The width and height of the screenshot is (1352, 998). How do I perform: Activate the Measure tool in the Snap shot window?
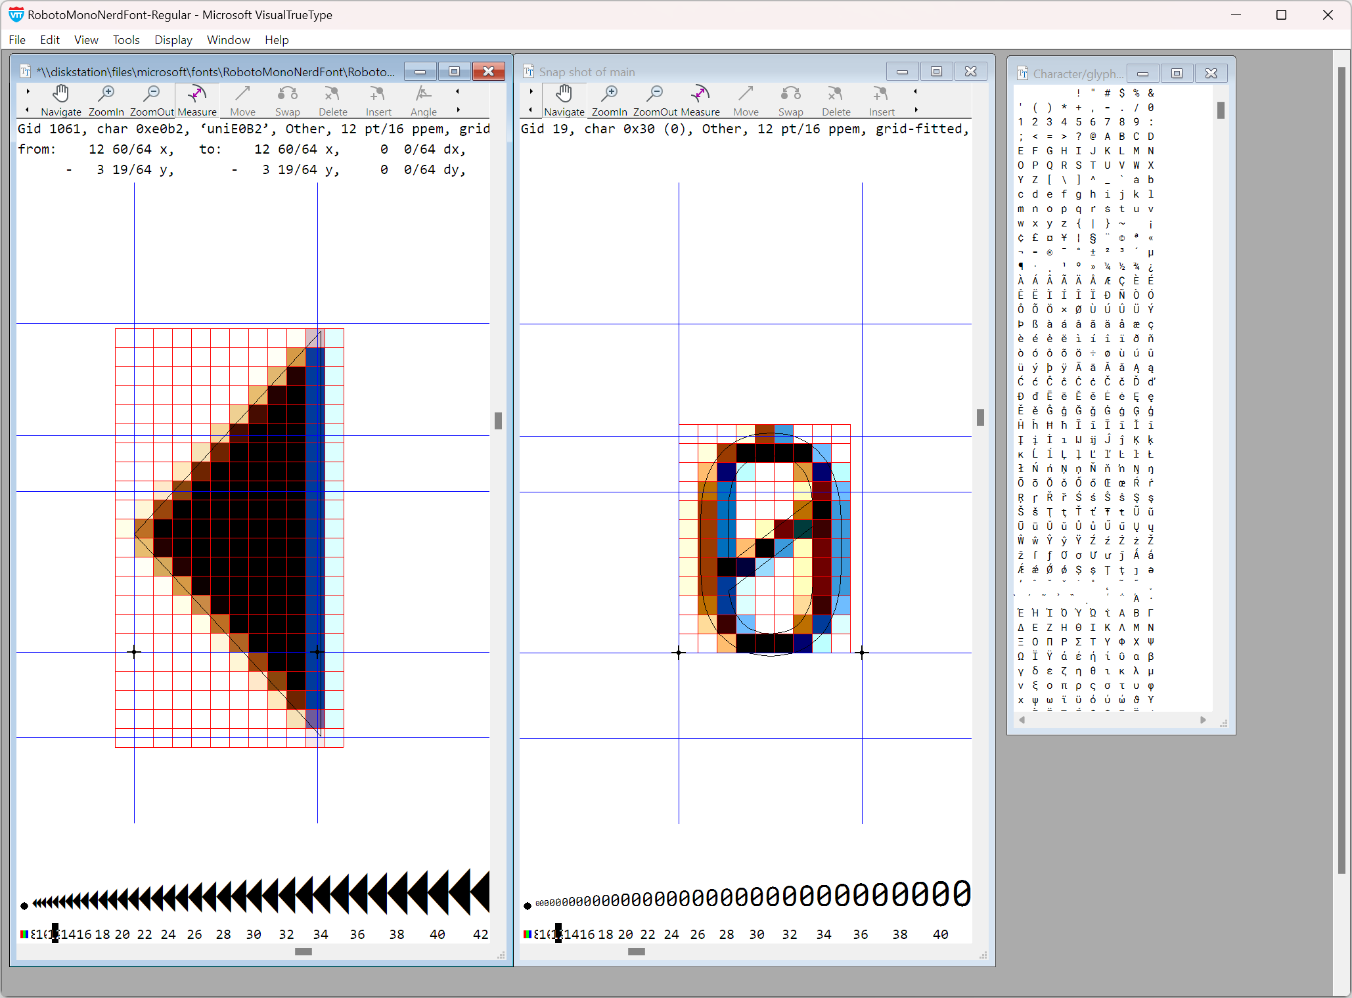[700, 100]
